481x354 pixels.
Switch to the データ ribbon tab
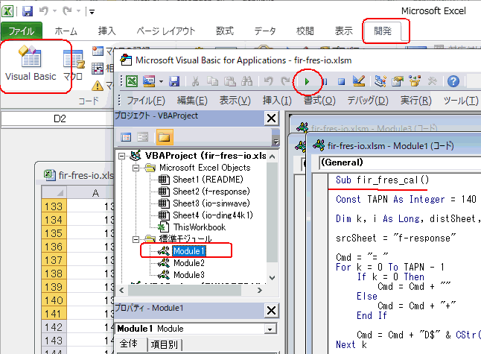click(x=265, y=31)
